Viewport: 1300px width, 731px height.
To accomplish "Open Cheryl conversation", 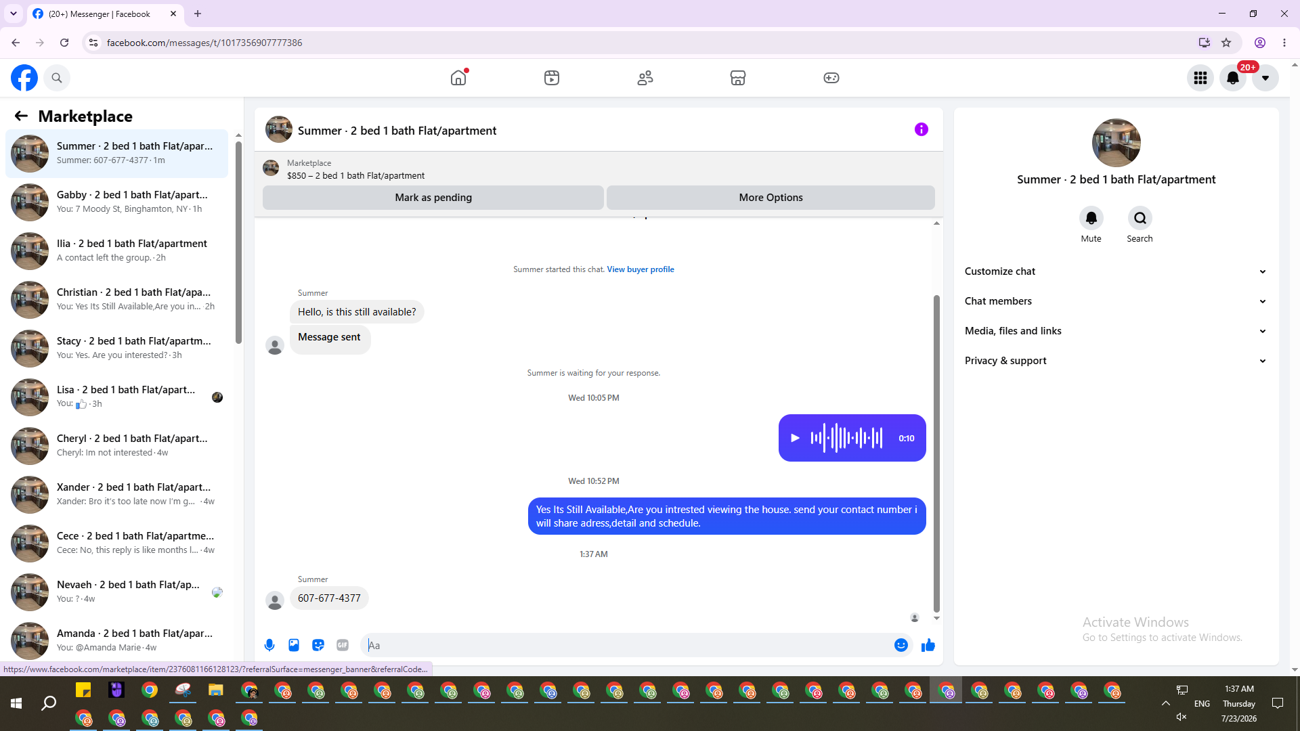I will [x=117, y=446].
